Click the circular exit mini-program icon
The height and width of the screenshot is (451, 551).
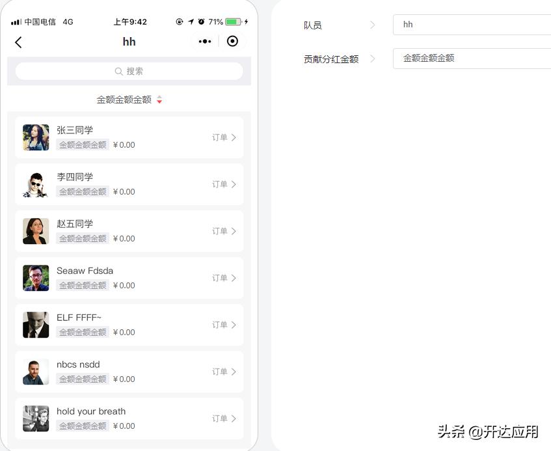tap(232, 42)
